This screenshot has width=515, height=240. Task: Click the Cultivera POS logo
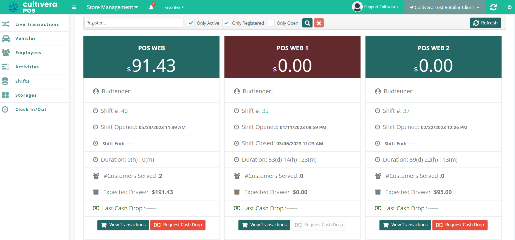(32, 7)
